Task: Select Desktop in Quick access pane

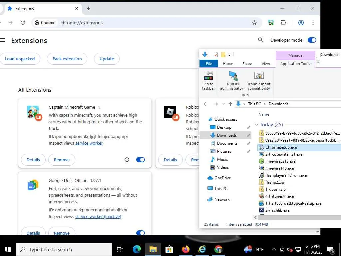Action: (x=224, y=127)
